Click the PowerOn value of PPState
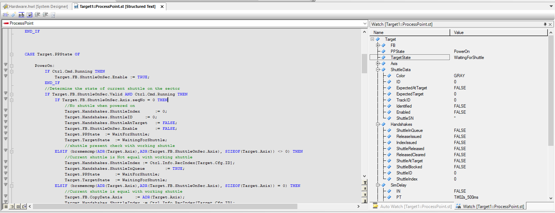The height and width of the screenshot is (213, 555). point(462,51)
